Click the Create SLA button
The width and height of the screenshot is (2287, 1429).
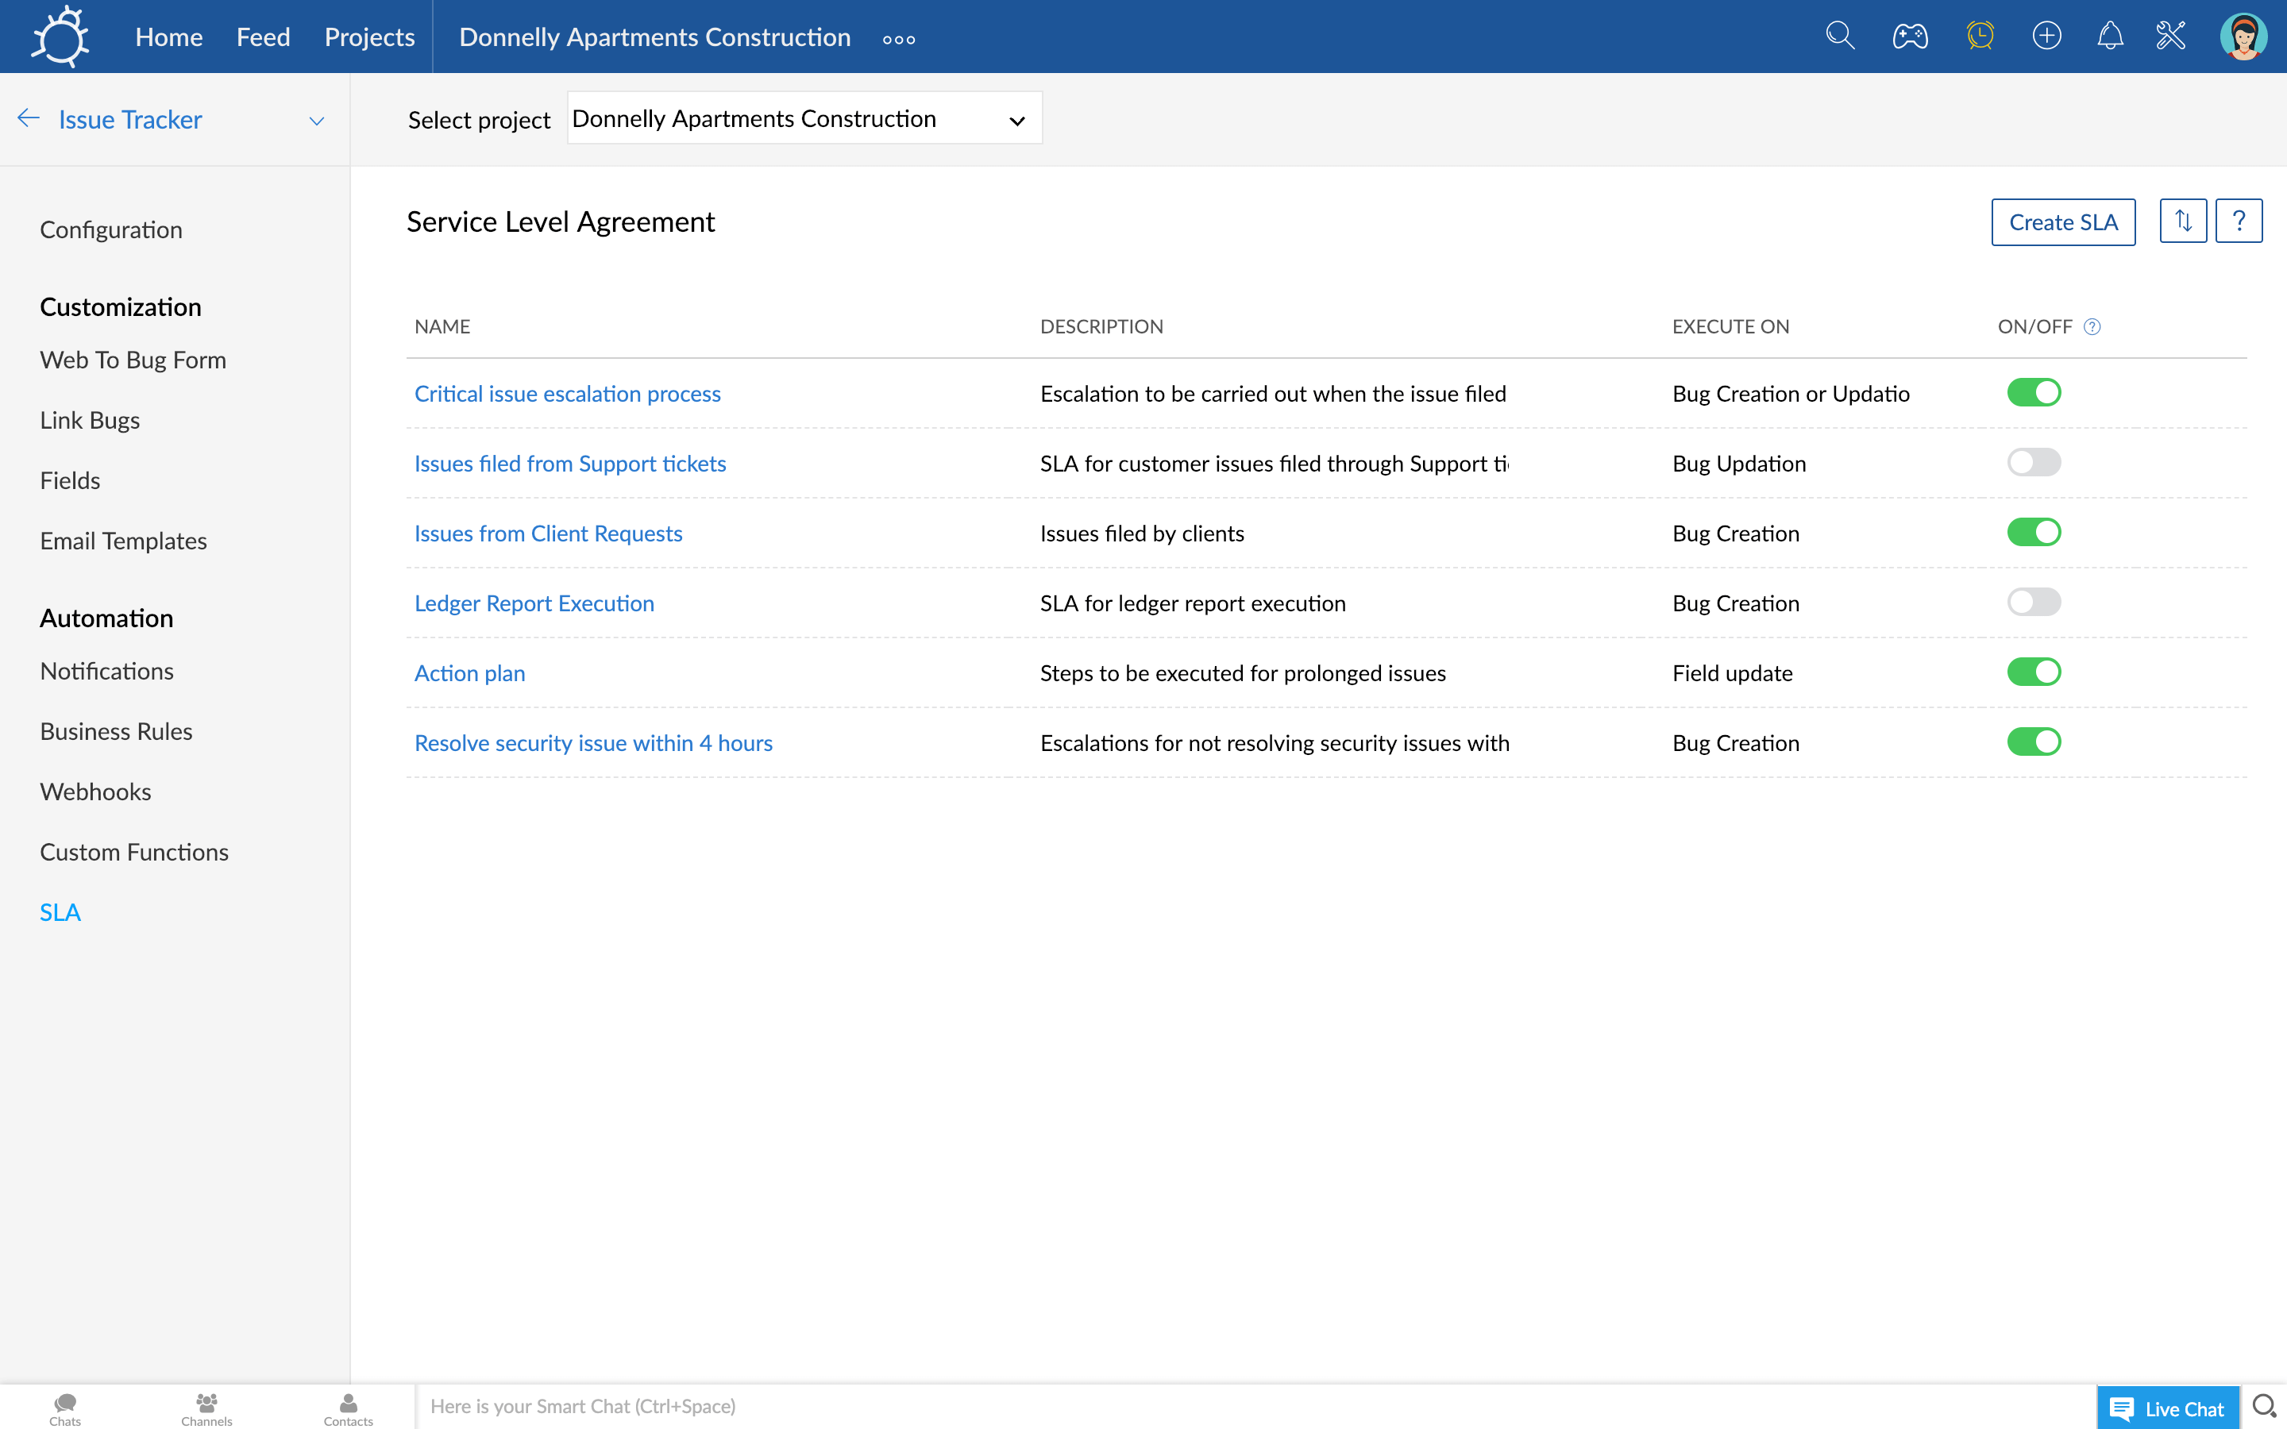[x=2062, y=222]
